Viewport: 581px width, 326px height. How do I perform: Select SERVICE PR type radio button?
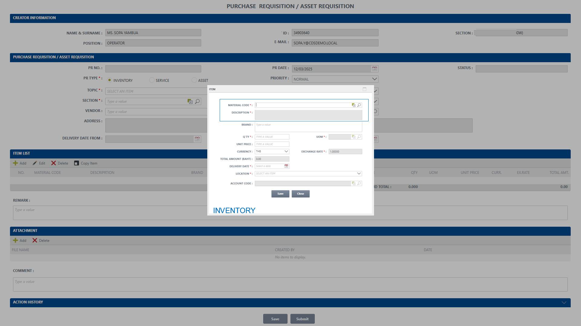coord(152,80)
